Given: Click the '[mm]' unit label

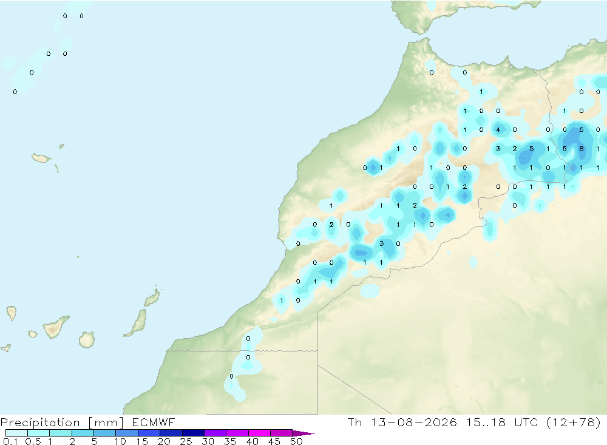Looking at the screenshot, I should tap(106, 423).
